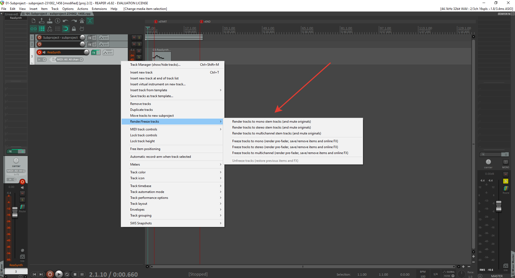Toggle ReaSynth track FX bypass power icon

coord(99,53)
